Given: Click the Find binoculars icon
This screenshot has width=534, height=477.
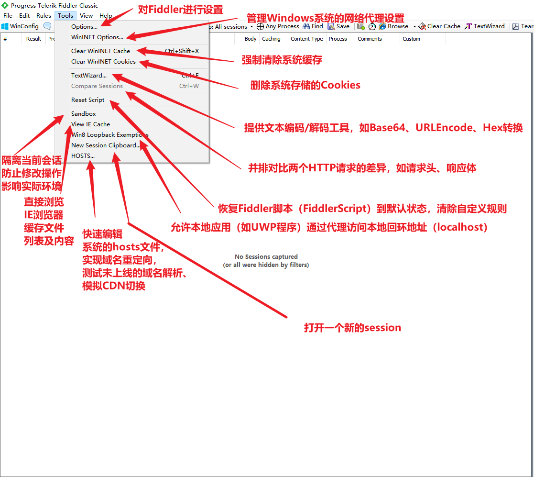Looking at the screenshot, I should pyautogui.click(x=306, y=26).
